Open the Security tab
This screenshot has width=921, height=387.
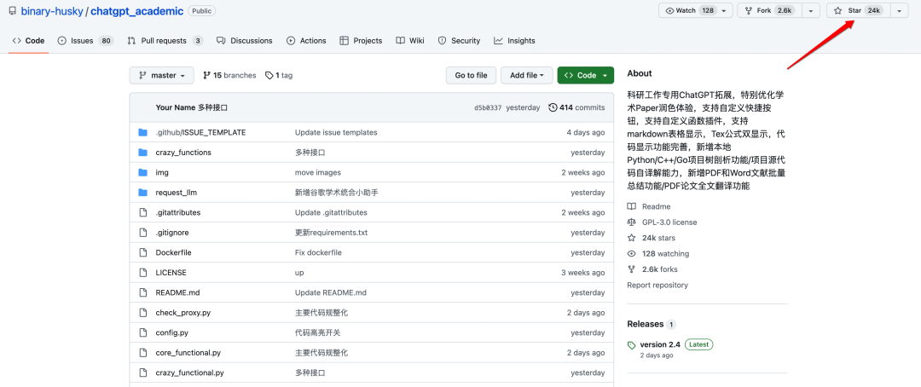459,41
